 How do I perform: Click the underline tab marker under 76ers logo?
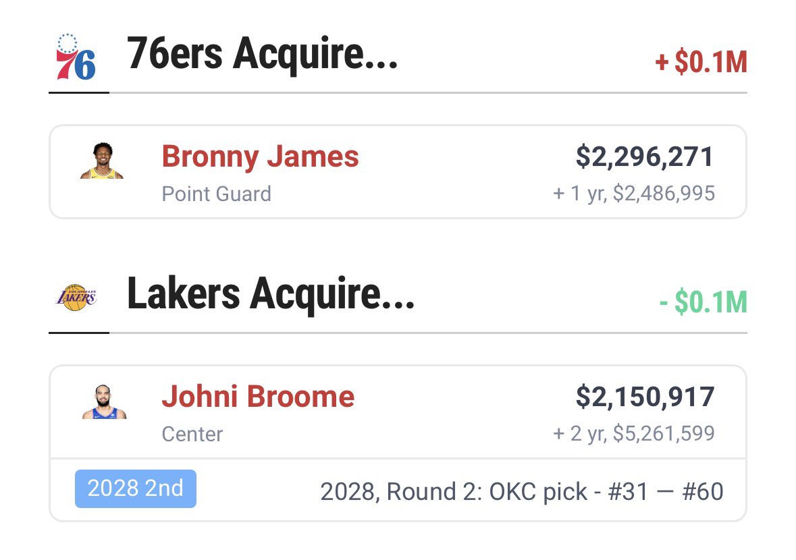(x=79, y=92)
